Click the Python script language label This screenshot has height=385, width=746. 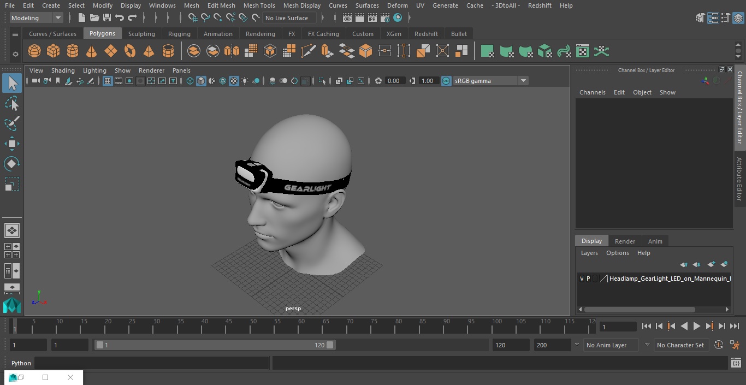21,363
